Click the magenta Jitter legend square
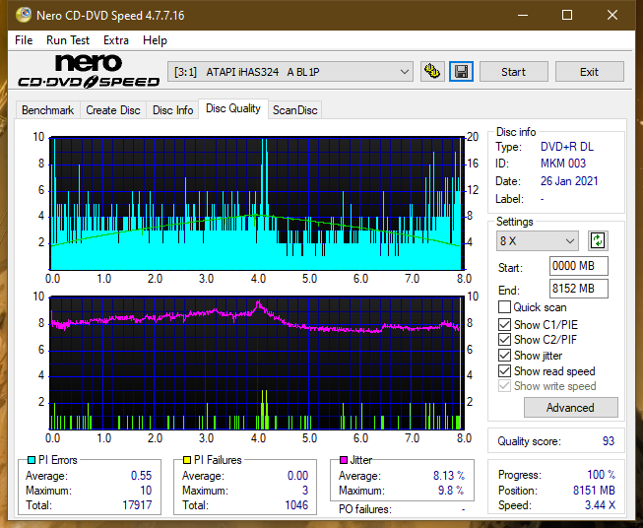 click(344, 460)
